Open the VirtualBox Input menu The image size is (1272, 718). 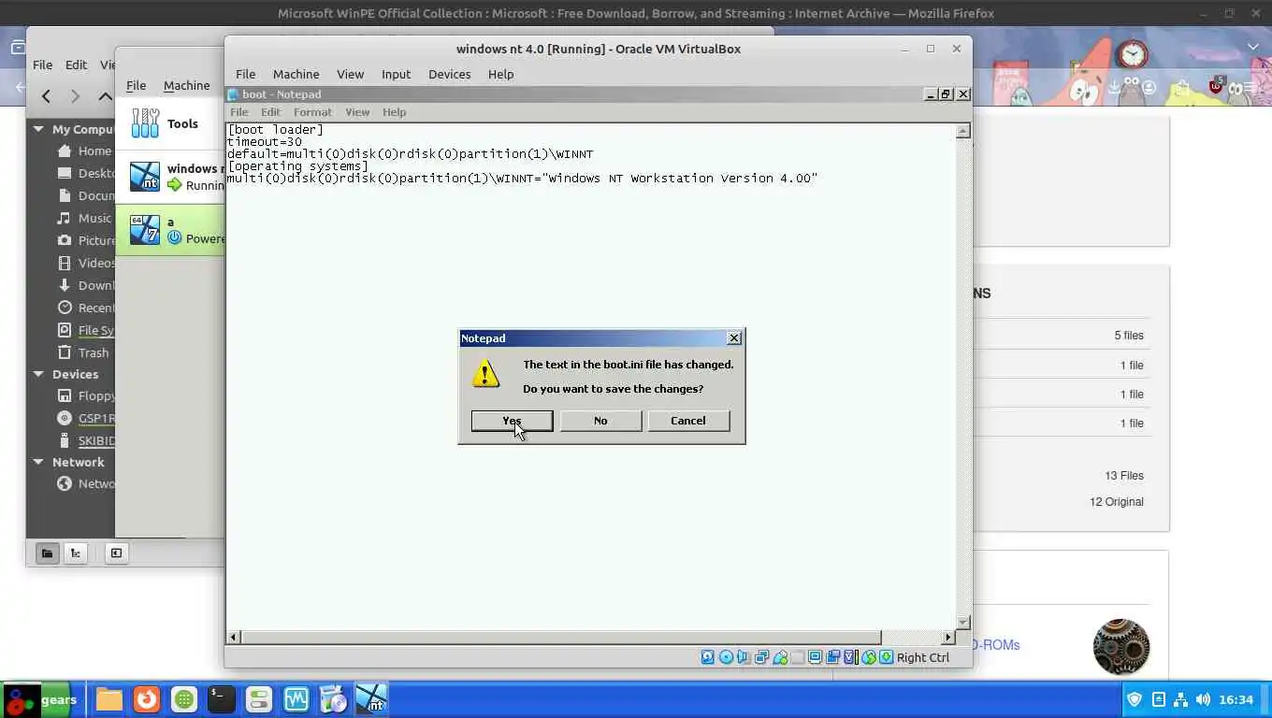[396, 74]
